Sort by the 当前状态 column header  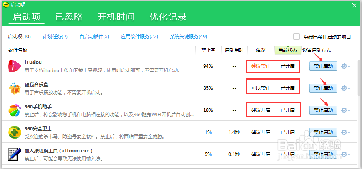click(287, 50)
